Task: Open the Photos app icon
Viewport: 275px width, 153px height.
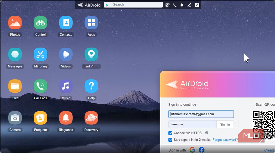Action: [x=15, y=23]
